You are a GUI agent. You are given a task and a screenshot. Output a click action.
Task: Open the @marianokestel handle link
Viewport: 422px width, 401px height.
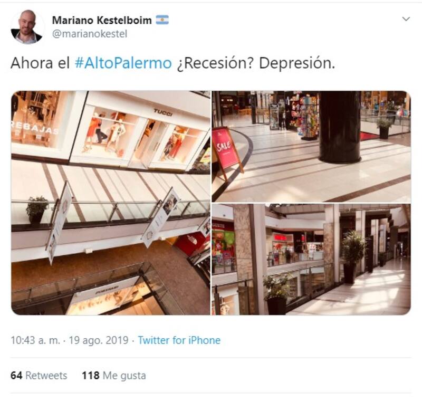click(x=89, y=34)
